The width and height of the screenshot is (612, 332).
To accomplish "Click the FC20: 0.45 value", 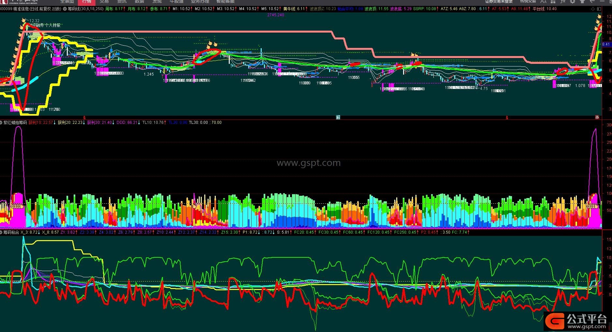I will point(304,232).
